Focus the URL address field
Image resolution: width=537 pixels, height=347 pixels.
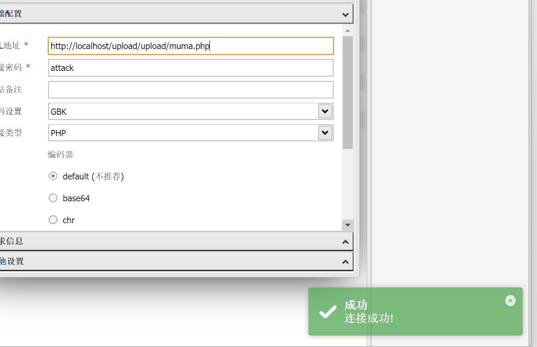tap(190, 46)
